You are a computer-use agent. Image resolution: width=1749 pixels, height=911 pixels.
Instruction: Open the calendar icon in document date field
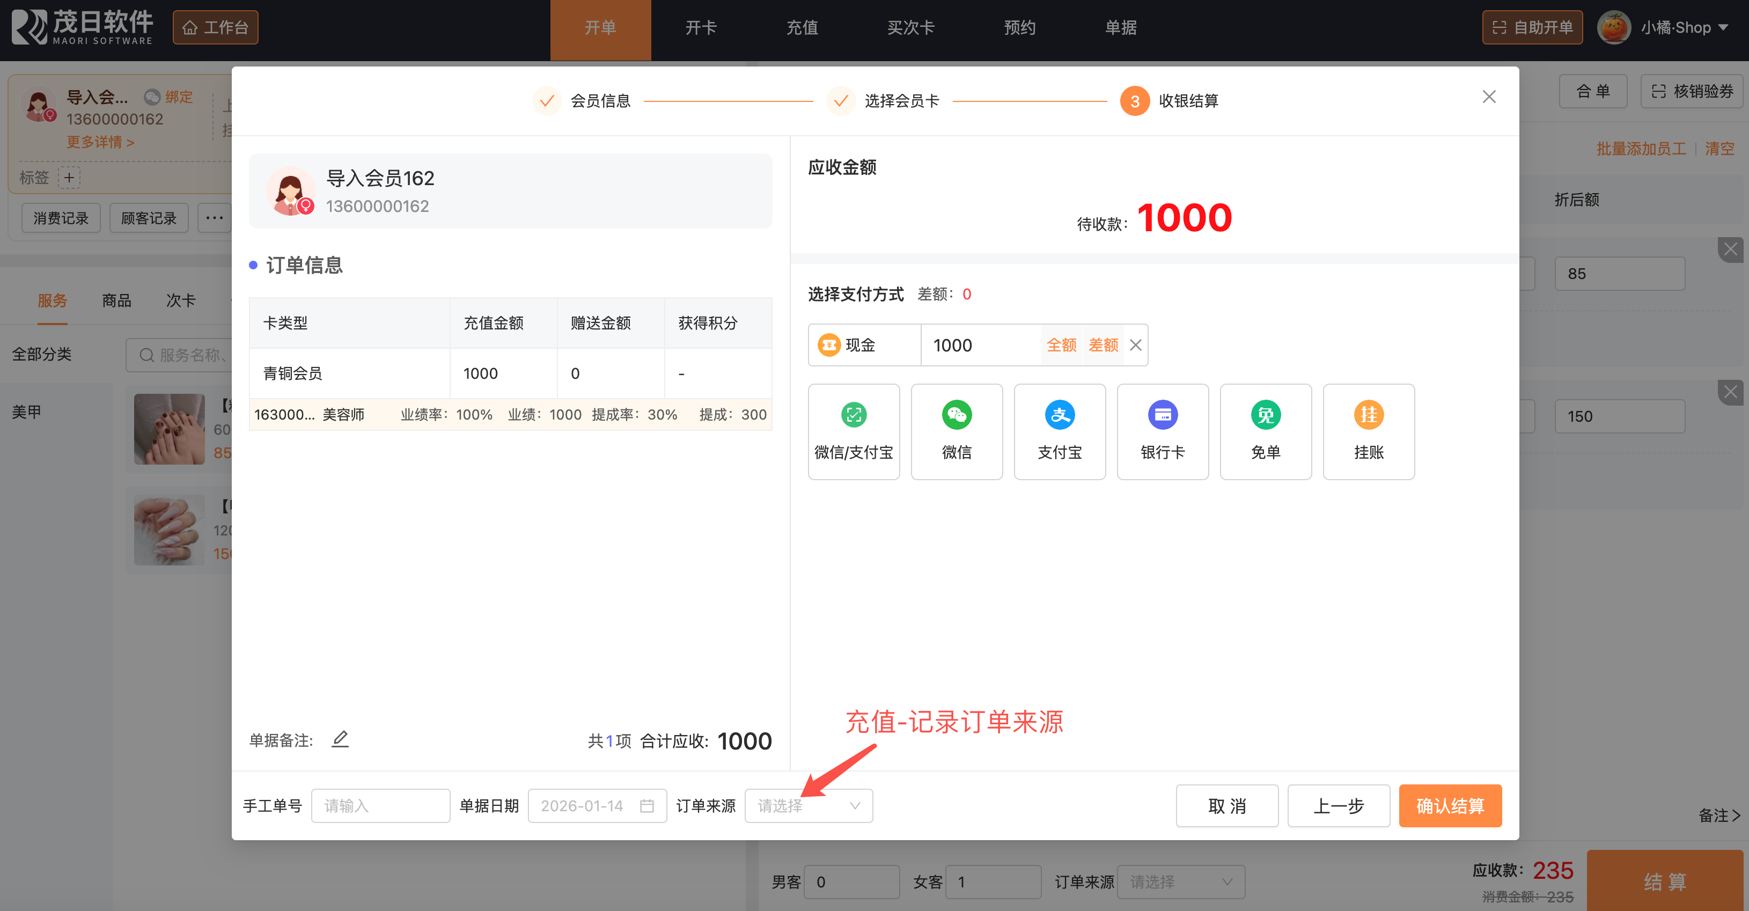click(646, 806)
